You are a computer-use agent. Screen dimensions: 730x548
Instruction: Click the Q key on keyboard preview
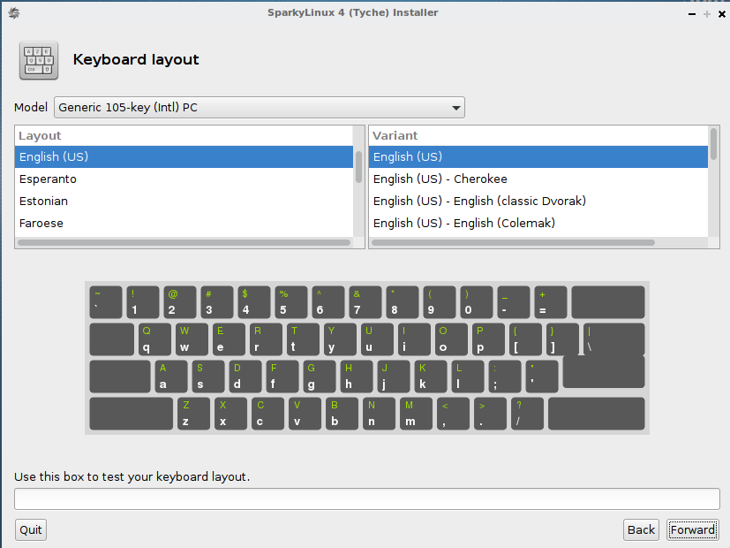click(x=154, y=339)
